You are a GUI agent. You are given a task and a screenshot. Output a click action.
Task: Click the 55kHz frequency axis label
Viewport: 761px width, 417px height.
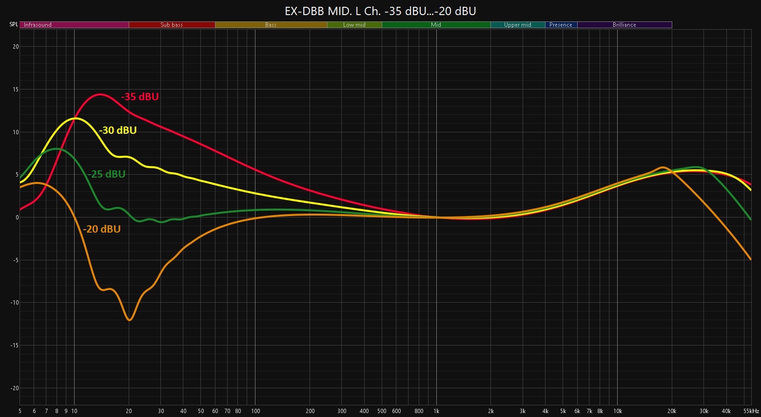(x=751, y=411)
